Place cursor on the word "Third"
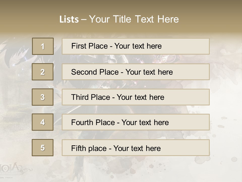 pos(80,97)
